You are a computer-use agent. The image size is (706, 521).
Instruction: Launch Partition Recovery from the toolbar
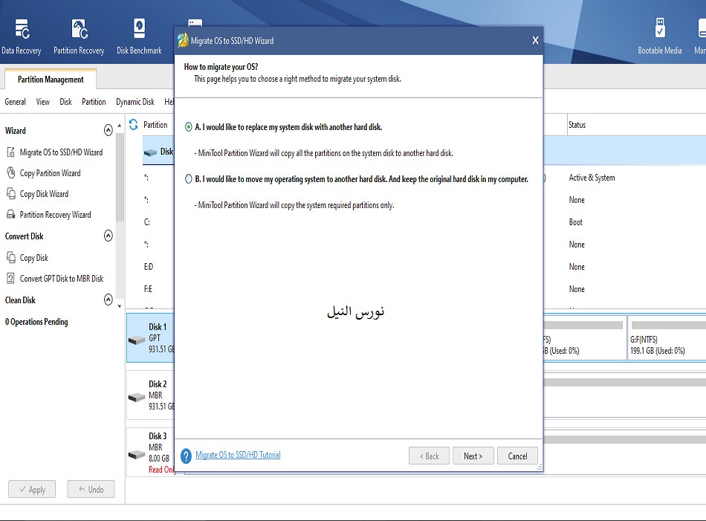(79, 30)
